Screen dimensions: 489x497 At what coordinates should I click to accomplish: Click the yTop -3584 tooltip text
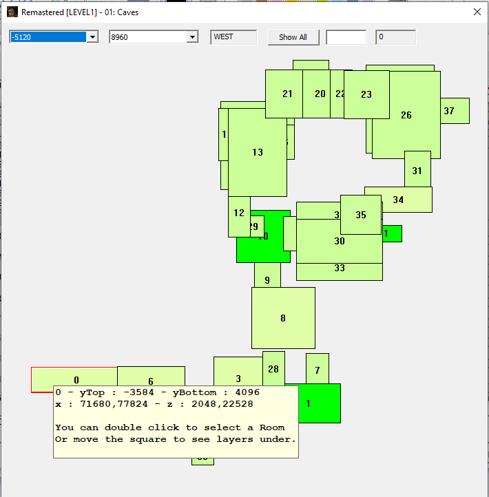click(x=157, y=392)
